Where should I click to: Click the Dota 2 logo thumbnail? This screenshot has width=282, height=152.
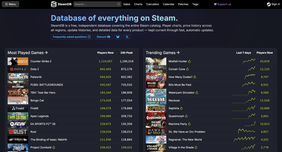point(18,69)
